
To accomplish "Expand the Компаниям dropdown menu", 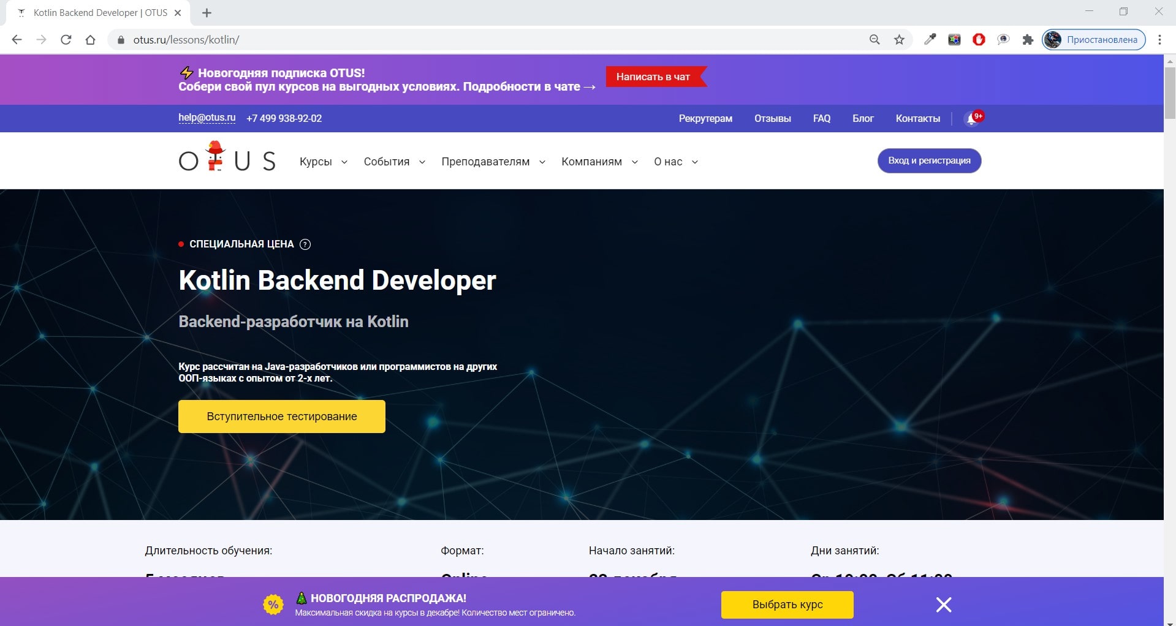I will (599, 162).
